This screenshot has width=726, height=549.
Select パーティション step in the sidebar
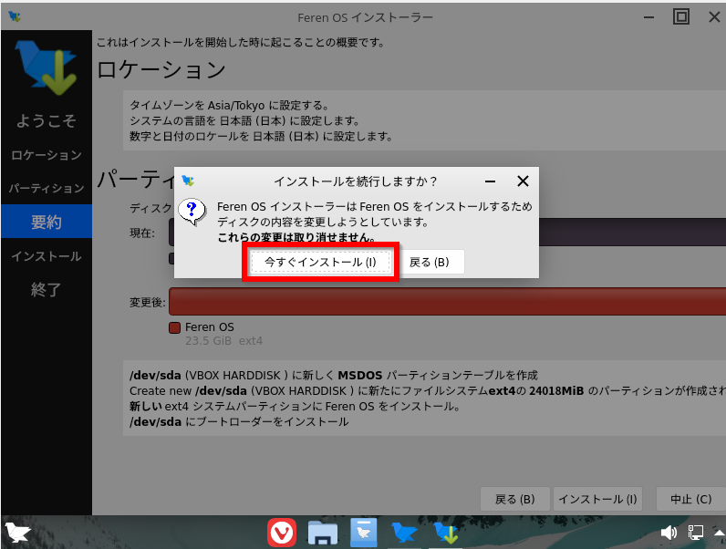[x=47, y=189]
